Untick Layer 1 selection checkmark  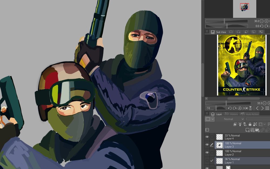(x=212, y=161)
